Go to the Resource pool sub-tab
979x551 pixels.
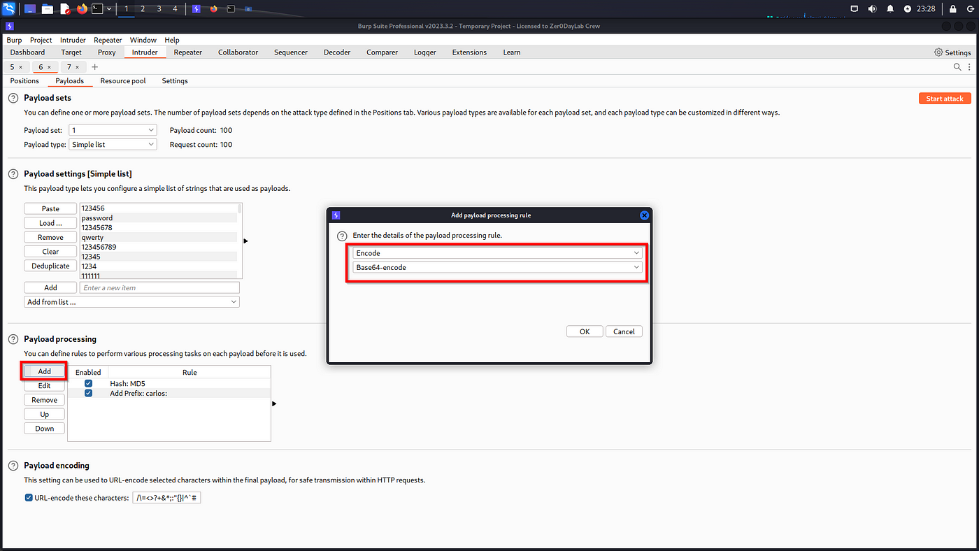pos(123,81)
